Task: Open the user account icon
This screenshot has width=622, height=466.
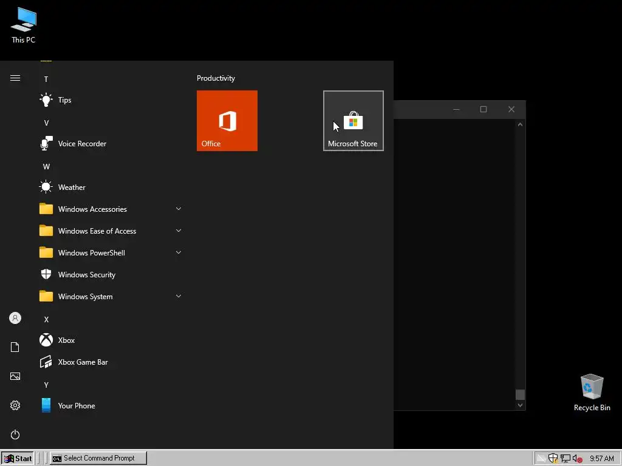Action: point(15,318)
